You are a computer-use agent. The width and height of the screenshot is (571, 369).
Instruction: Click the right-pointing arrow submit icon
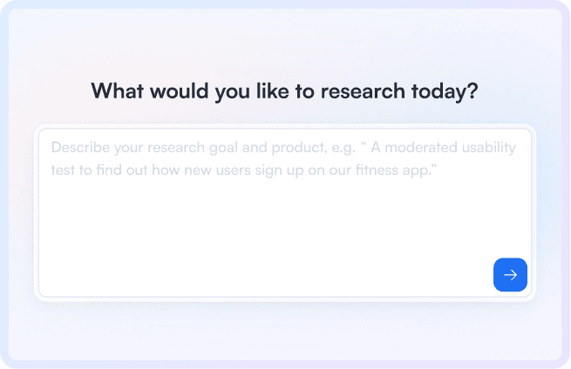tap(510, 275)
